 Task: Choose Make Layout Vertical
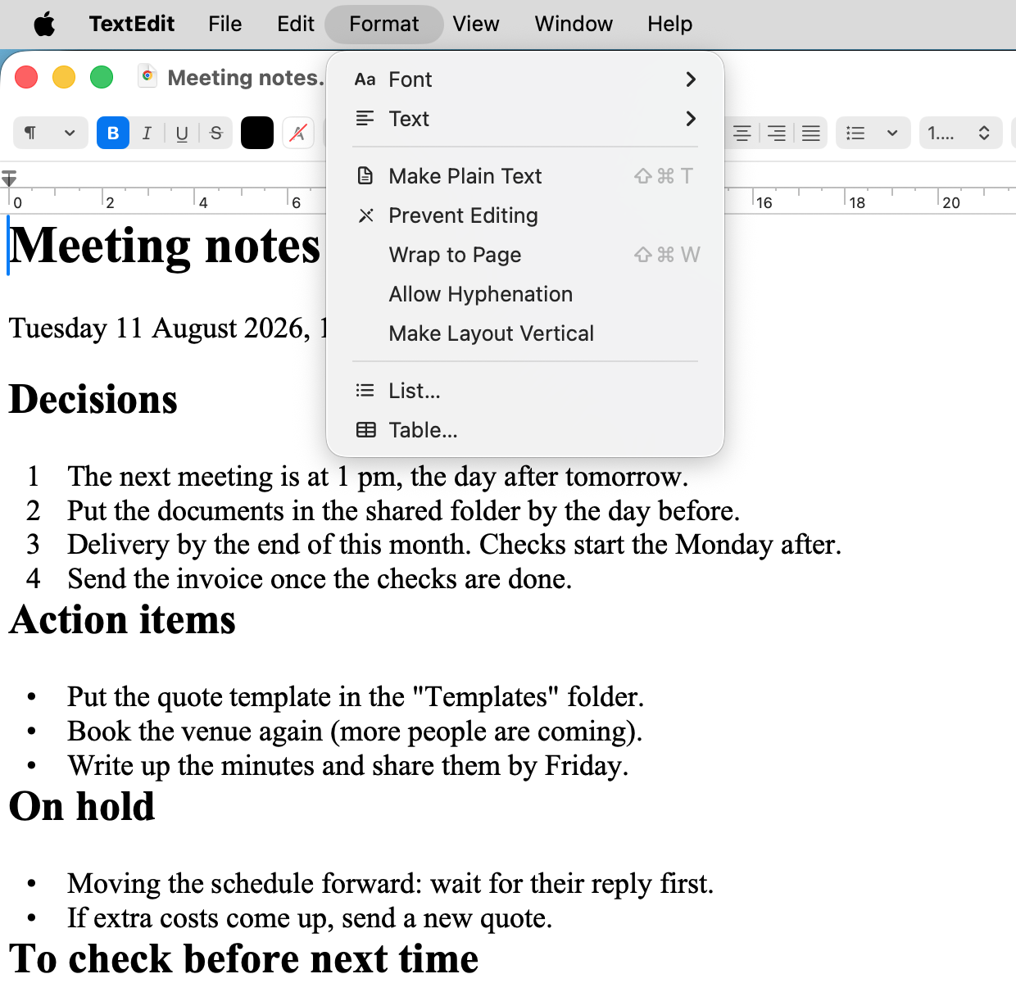coord(525,333)
